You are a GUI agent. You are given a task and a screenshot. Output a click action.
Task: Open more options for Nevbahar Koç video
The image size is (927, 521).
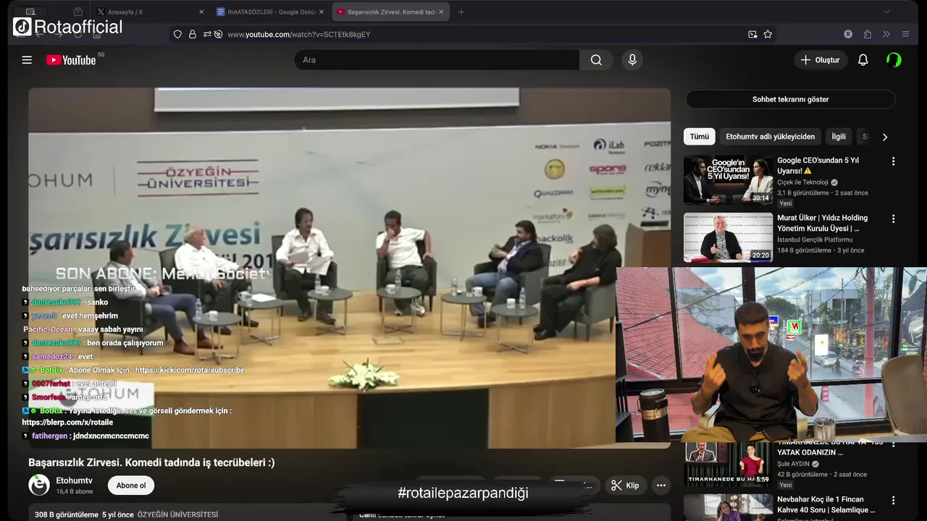pyautogui.click(x=893, y=500)
